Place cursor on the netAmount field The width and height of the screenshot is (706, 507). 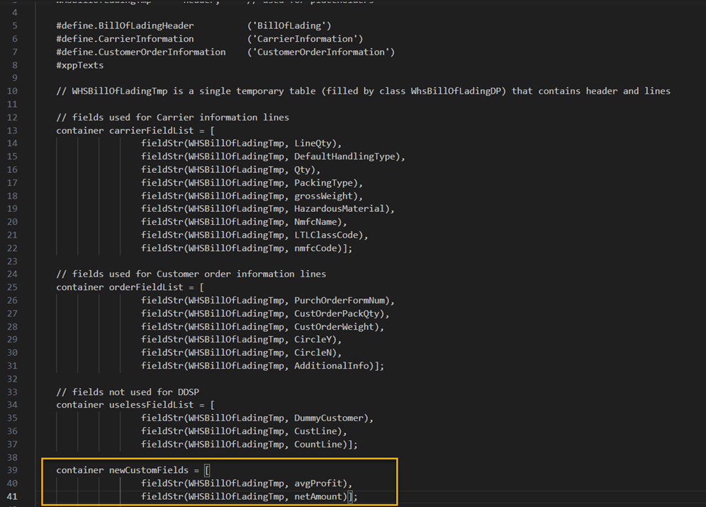point(320,496)
